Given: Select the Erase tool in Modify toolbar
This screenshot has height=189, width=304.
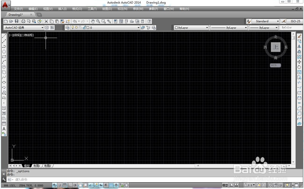Looking at the screenshot, I should click(x=299, y=36).
